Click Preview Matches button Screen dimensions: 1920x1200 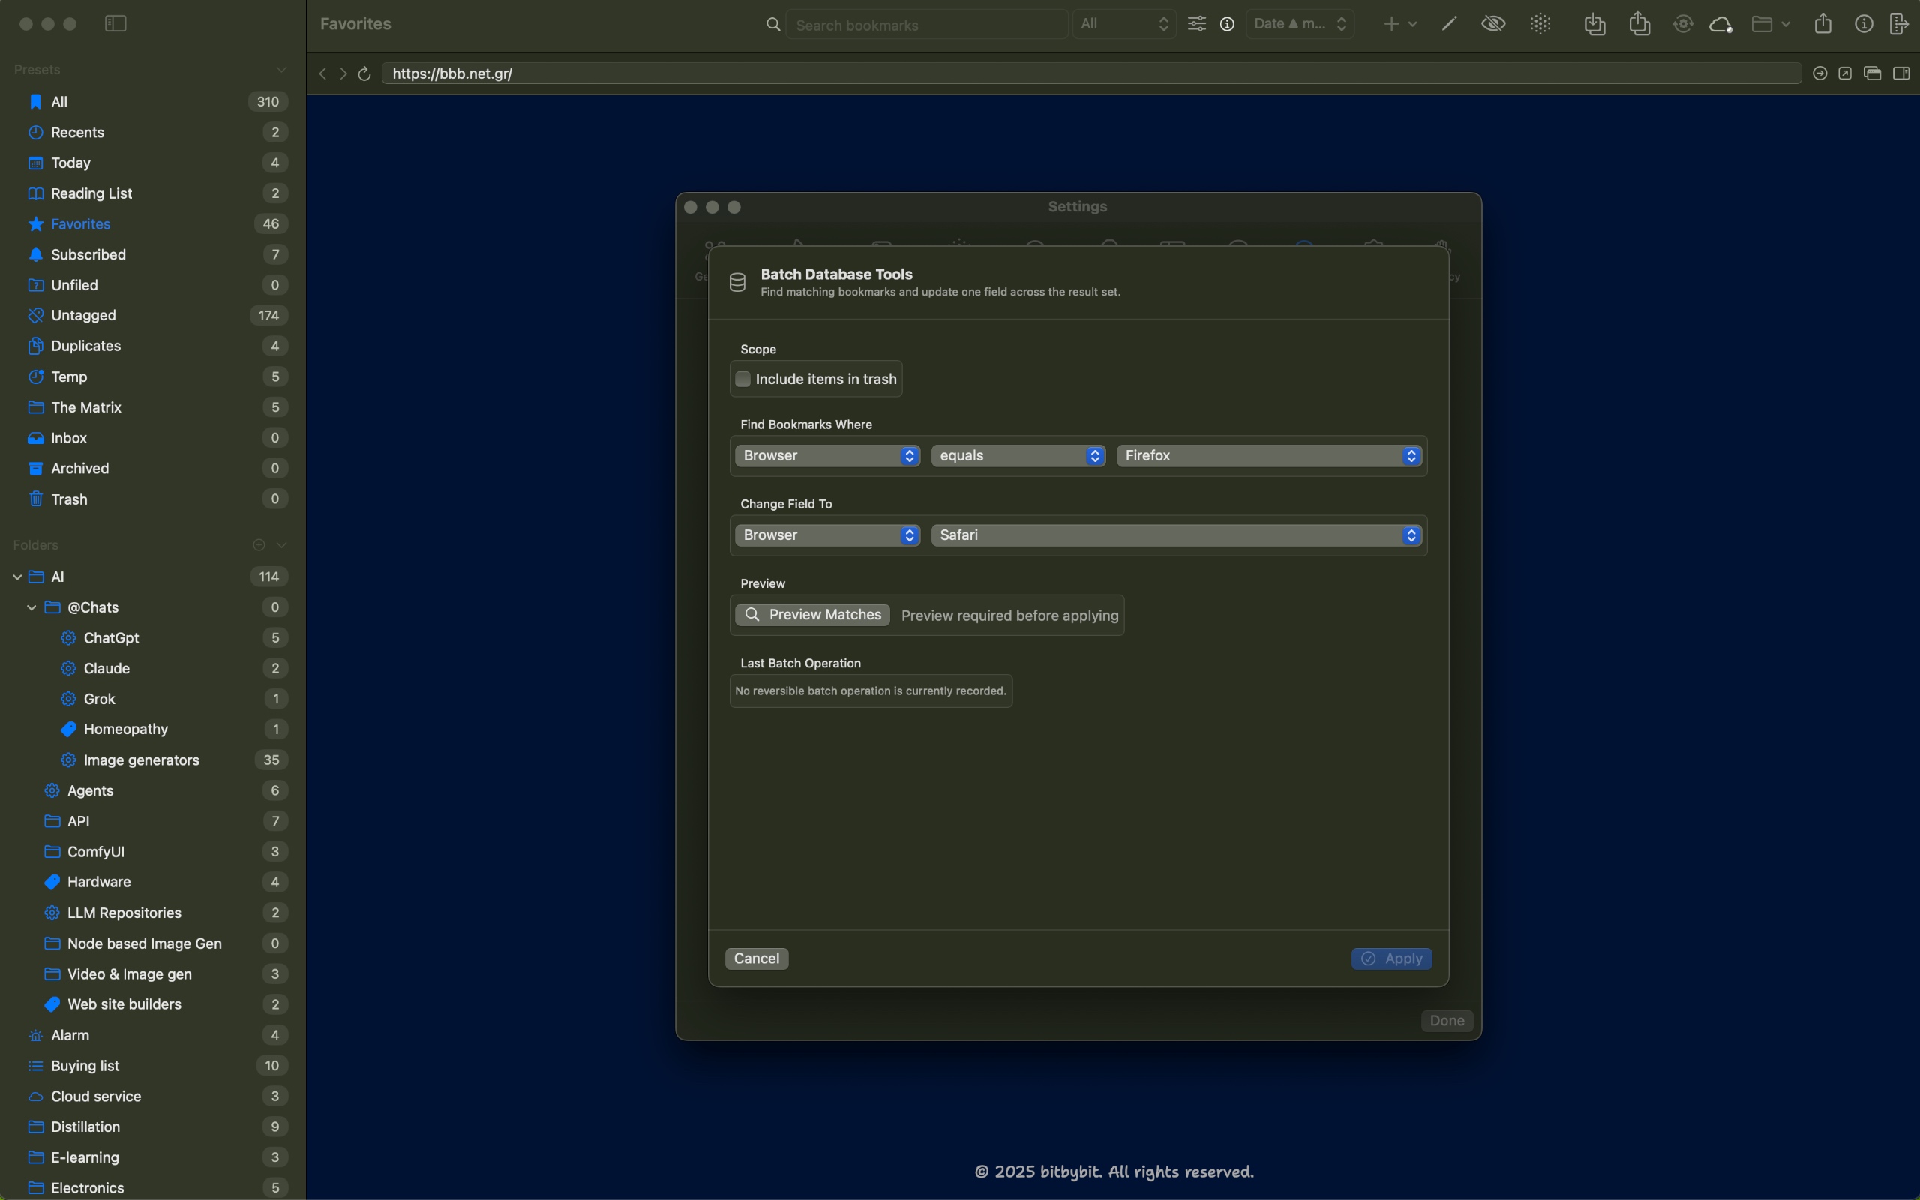pyautogui.click(x=812, y=615)
